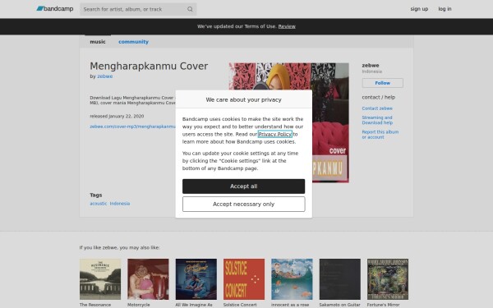Switch to the music tab
This screenshot has width=493, height=308.
tap(98, 42)
